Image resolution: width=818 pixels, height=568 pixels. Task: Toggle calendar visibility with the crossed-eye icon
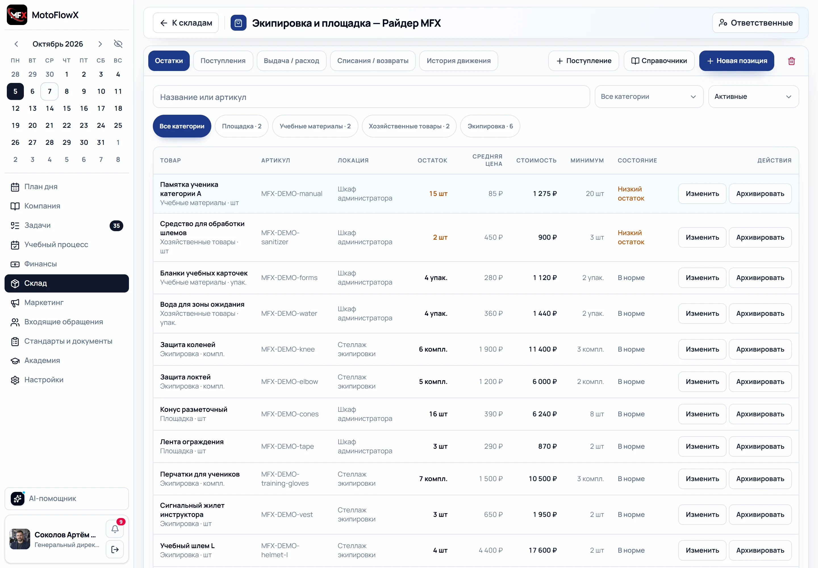tap(118, 44)
